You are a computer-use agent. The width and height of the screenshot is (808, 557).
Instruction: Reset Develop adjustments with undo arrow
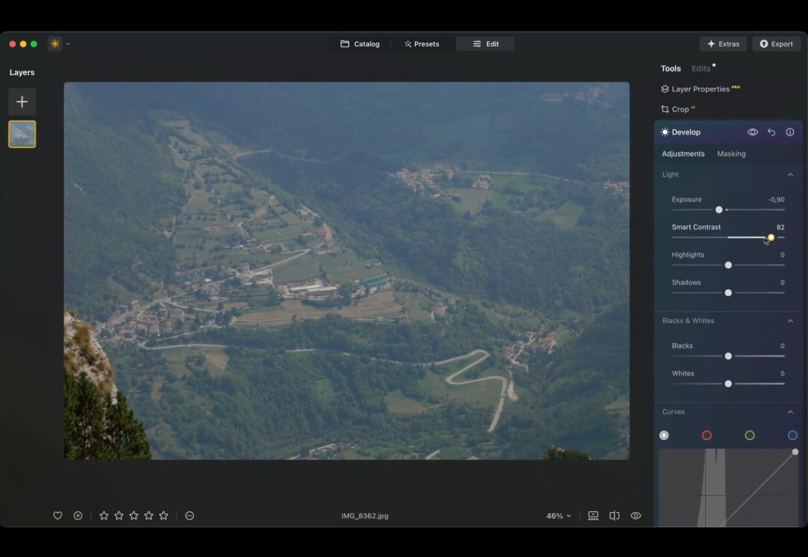coord(771,132)
